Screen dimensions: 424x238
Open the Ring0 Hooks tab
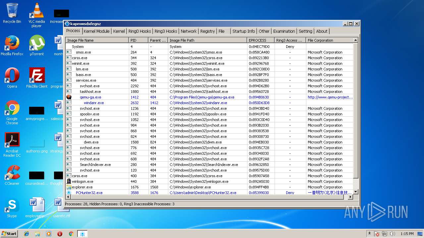[140, 31]
